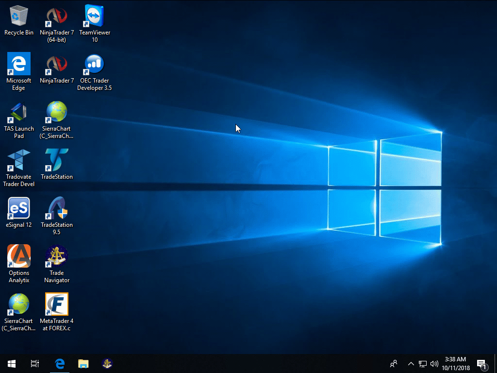Select SierraChart shortcut beside TAS Launch Pad
The image size is (497, 373).
(x=57, y=120)
